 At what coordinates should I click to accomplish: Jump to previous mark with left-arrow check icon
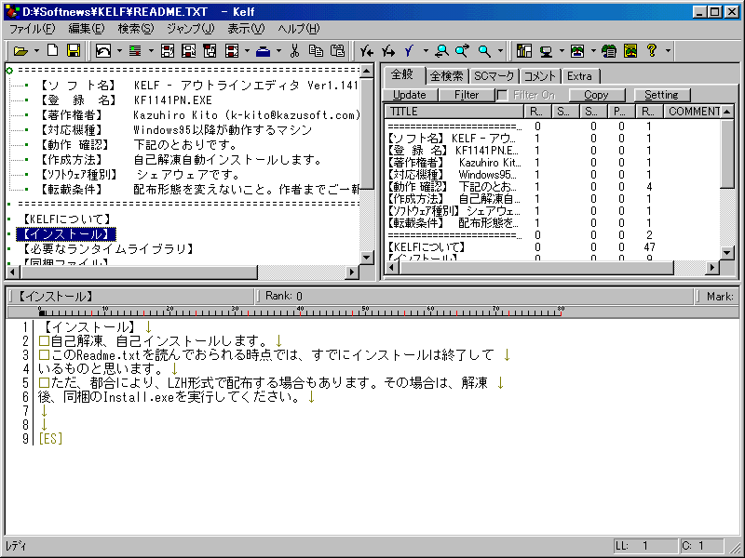(366, 51)
